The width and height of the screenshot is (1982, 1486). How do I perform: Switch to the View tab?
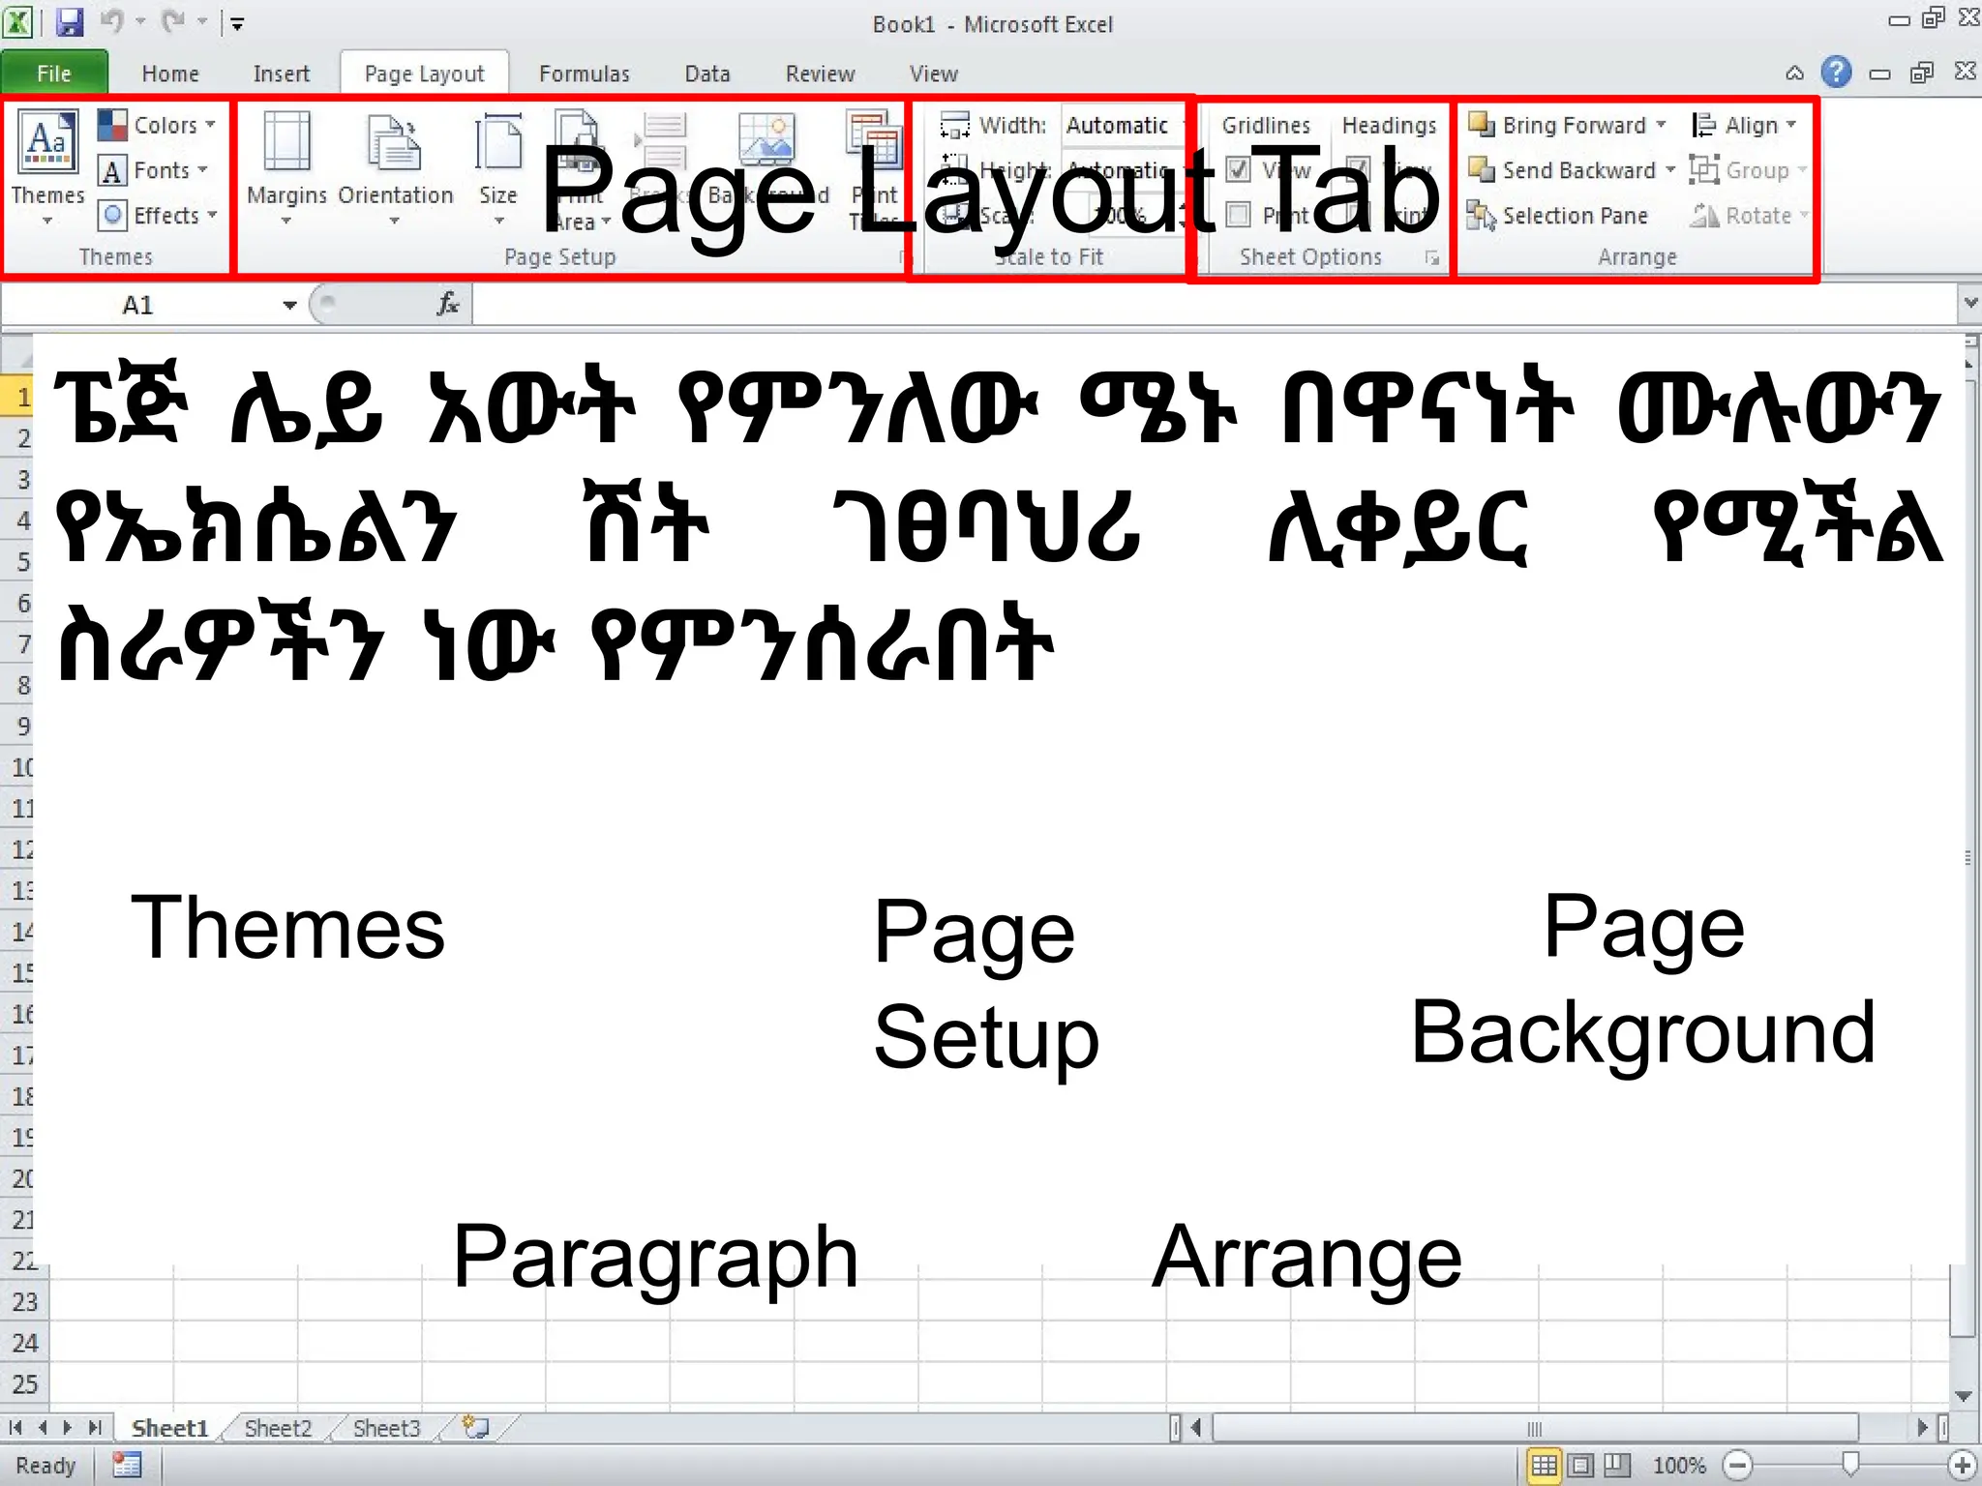933,74
